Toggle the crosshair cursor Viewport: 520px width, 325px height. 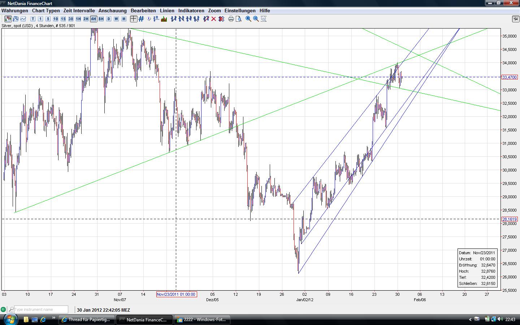(x=134, y=19)
